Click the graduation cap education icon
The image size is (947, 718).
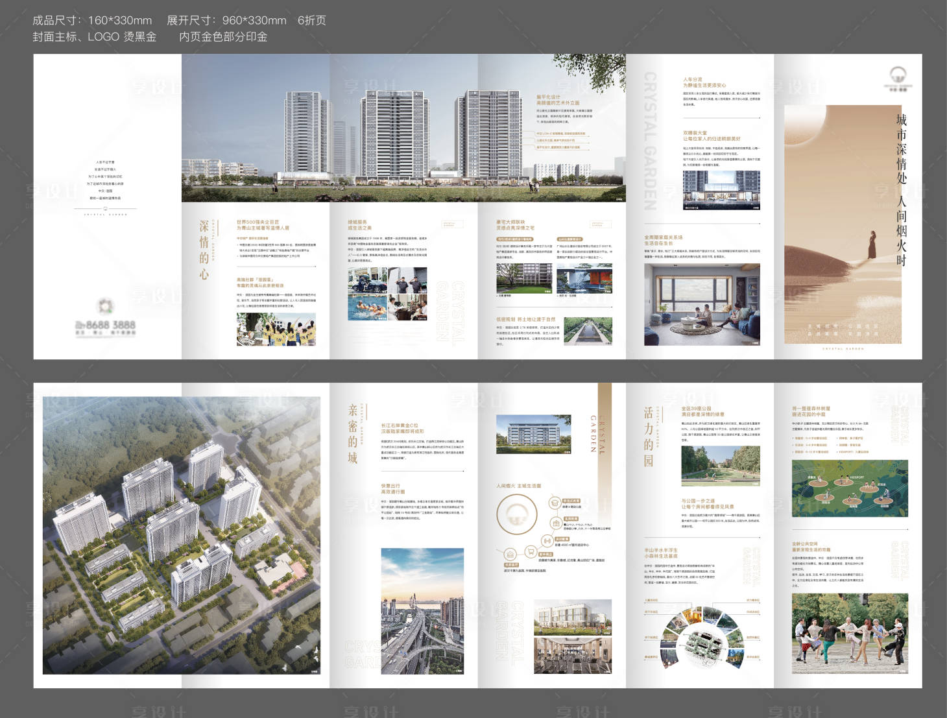click(x=555, y=503)
